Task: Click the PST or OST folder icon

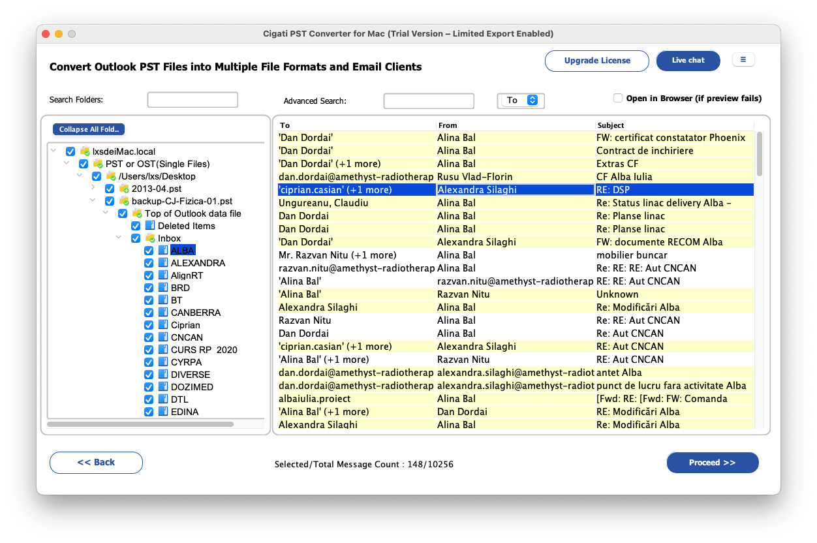Action: pos(98,164)
